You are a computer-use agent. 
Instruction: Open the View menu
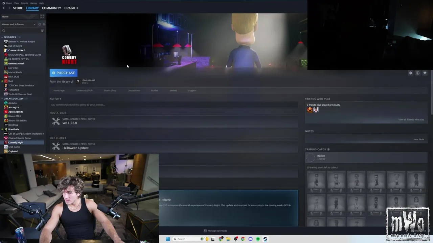(17, 3)
